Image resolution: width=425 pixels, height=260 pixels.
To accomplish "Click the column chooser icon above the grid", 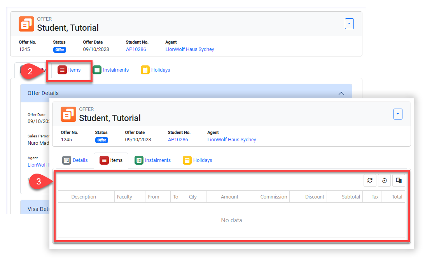I will pyautogui.click(x=399, y=180).
